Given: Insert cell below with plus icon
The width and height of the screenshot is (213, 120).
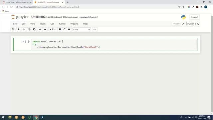Looking at the screenshot, I should [x=19, y=29].
